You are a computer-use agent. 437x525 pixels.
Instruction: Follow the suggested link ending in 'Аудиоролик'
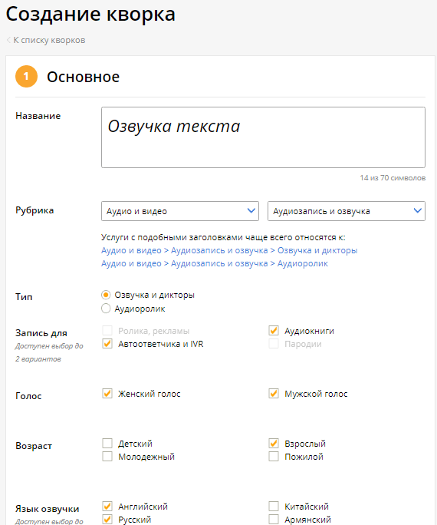215,263
